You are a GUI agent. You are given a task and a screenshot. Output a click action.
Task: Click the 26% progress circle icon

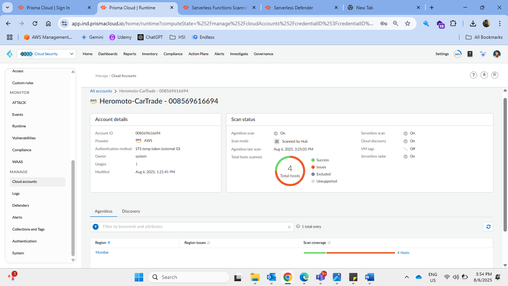coord(457,54)
